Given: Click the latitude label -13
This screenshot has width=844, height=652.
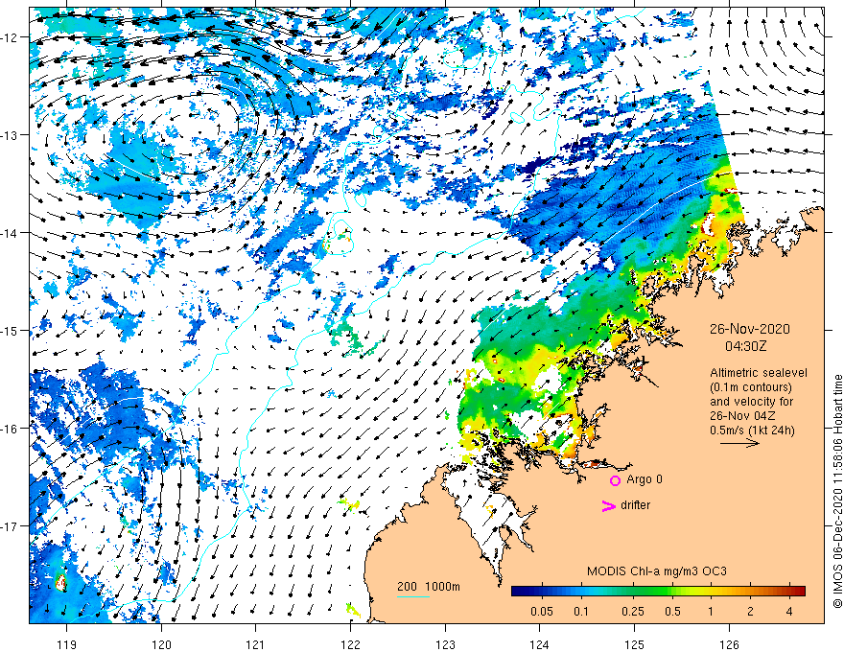Looking at the screenshot, I should coord(10,135).
